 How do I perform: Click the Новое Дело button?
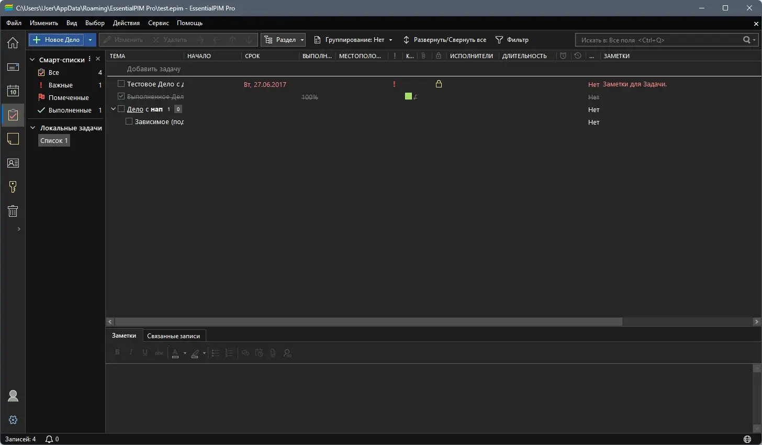pos(57,40)
